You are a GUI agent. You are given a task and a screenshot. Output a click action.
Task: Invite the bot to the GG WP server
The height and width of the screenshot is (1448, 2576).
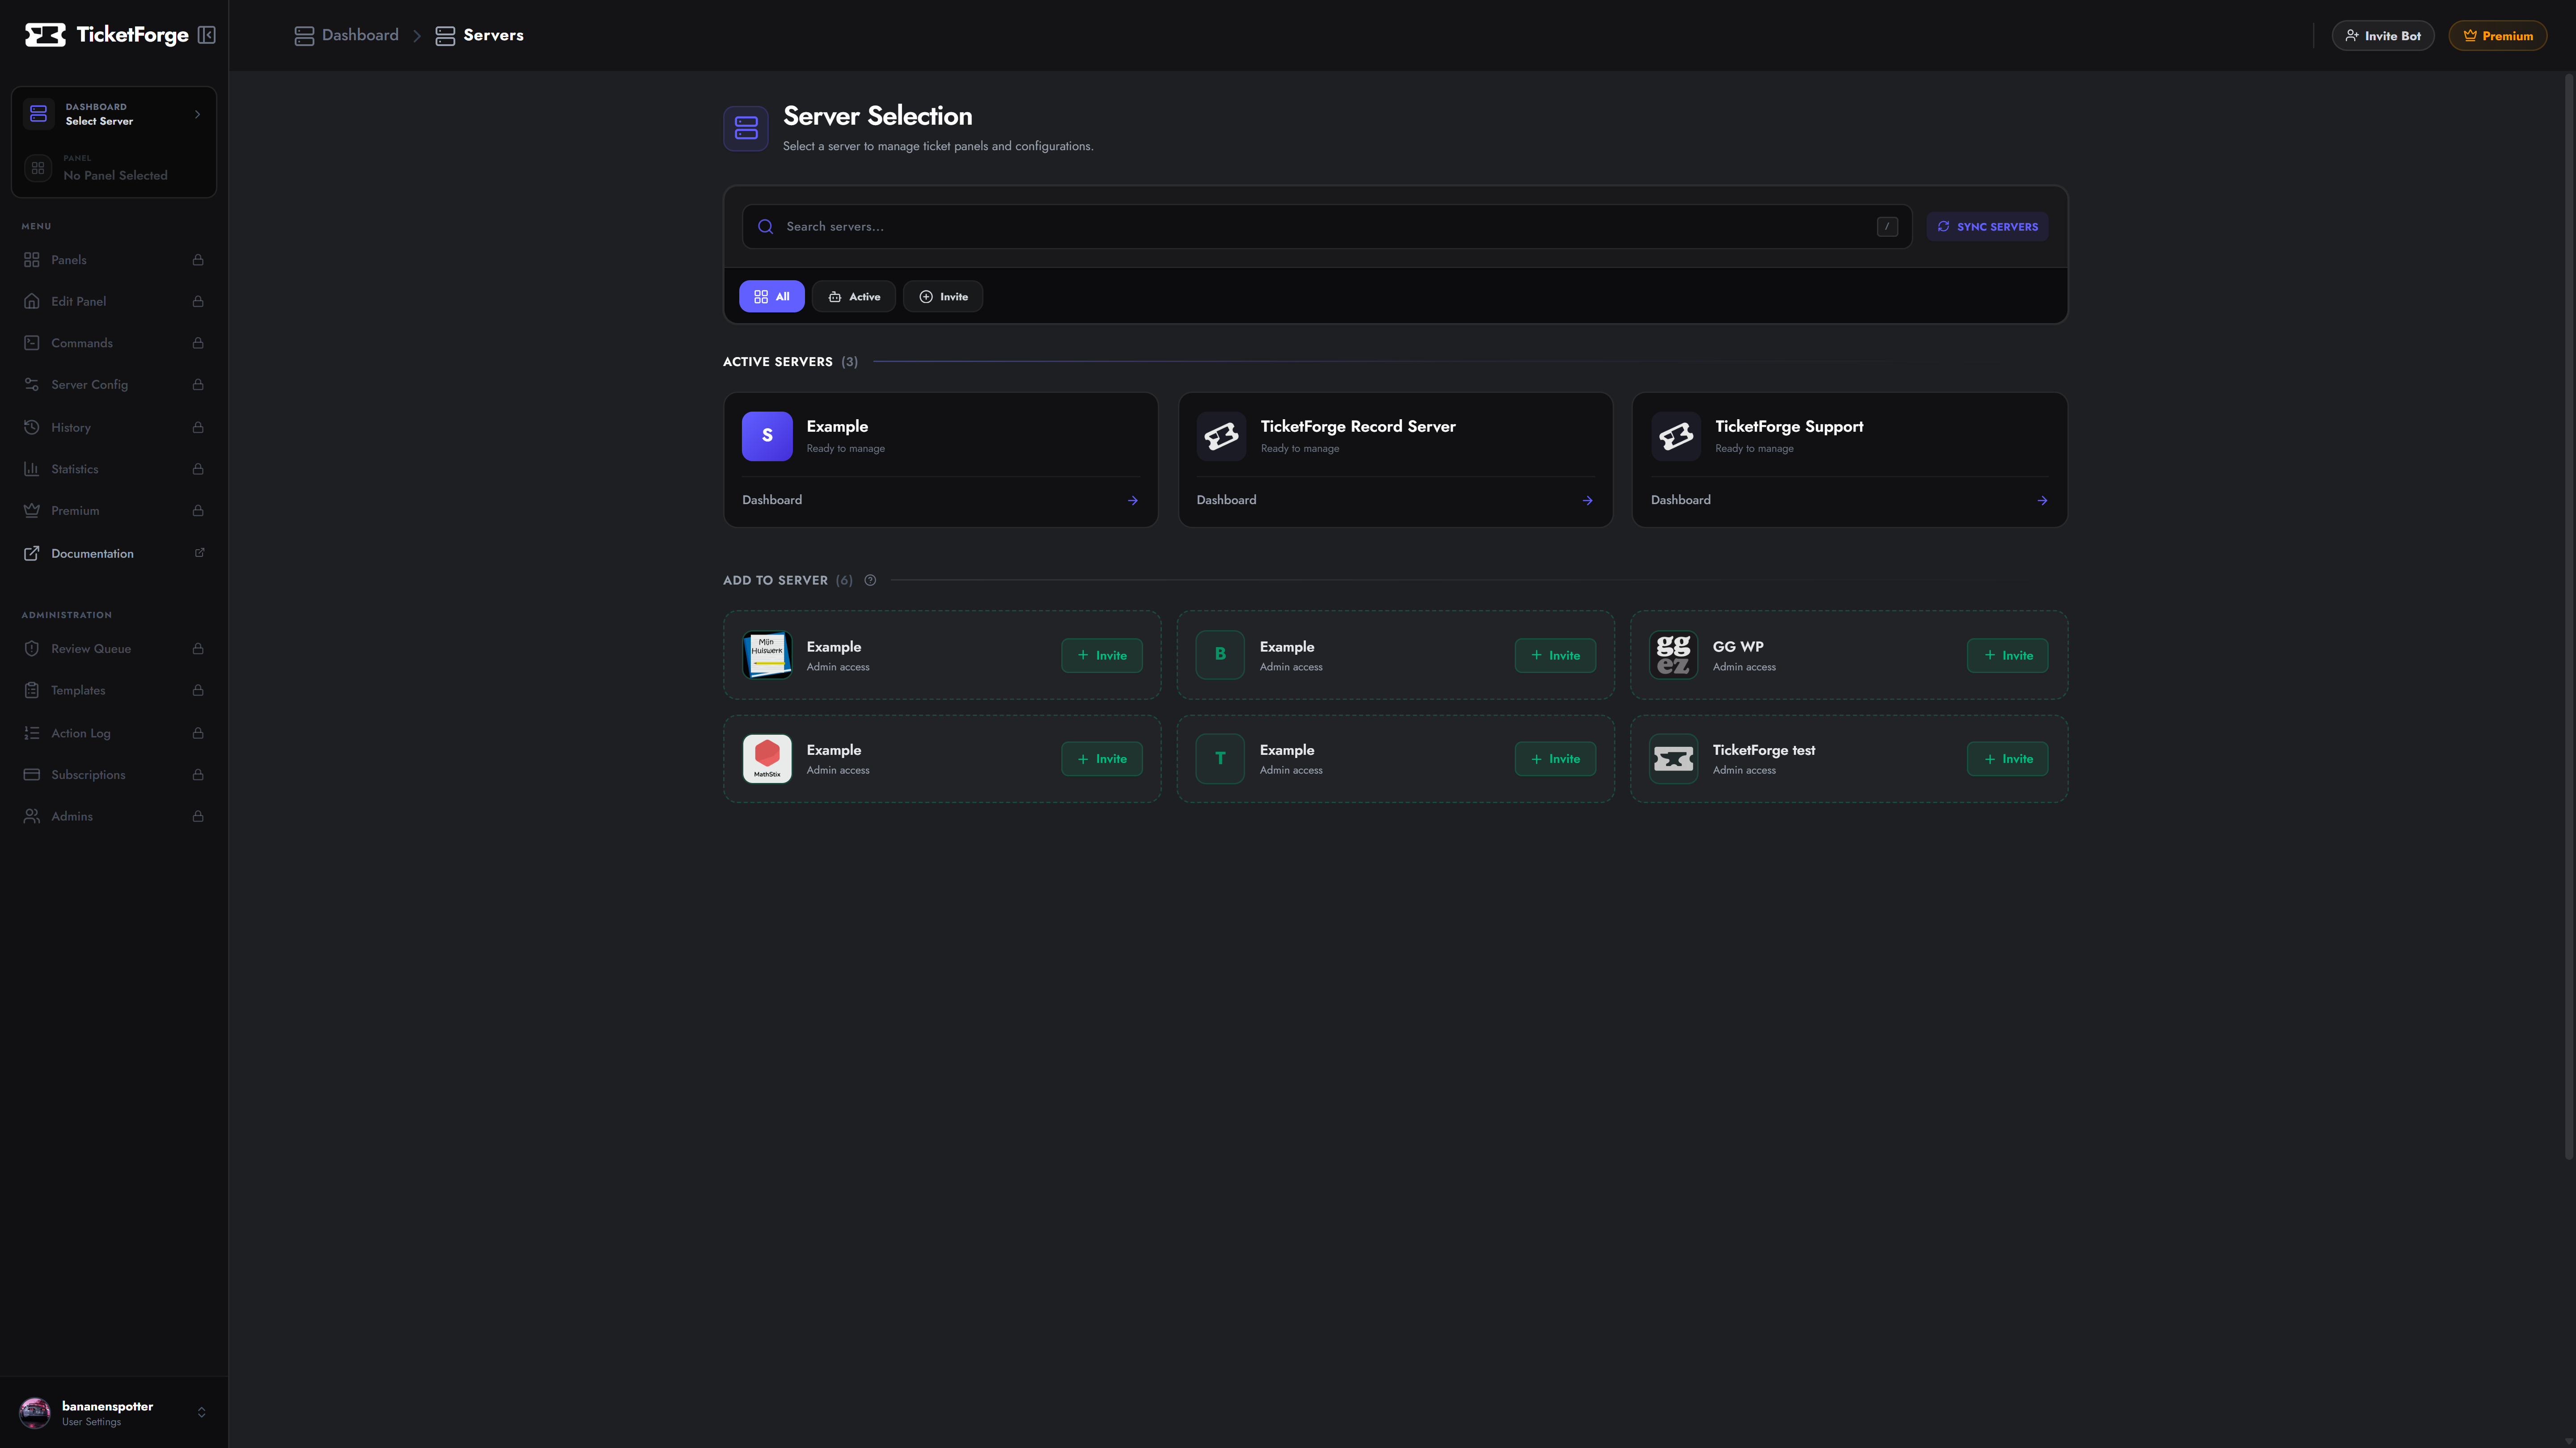tap(2007, 656)
